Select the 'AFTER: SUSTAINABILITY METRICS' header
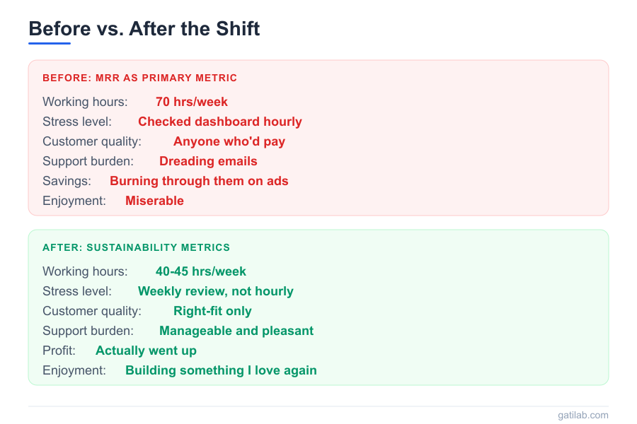Image resolution: width=637 pixels, height=424 pixels. point(136,247)
